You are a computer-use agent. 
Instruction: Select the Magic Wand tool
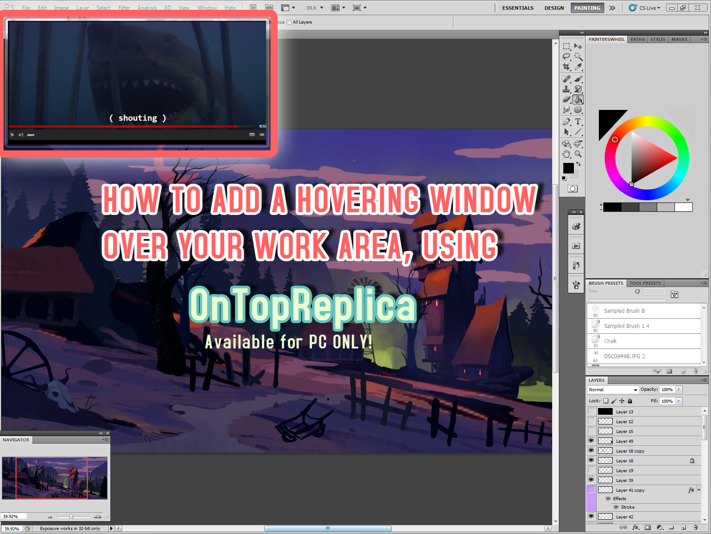tap(578, 57)
